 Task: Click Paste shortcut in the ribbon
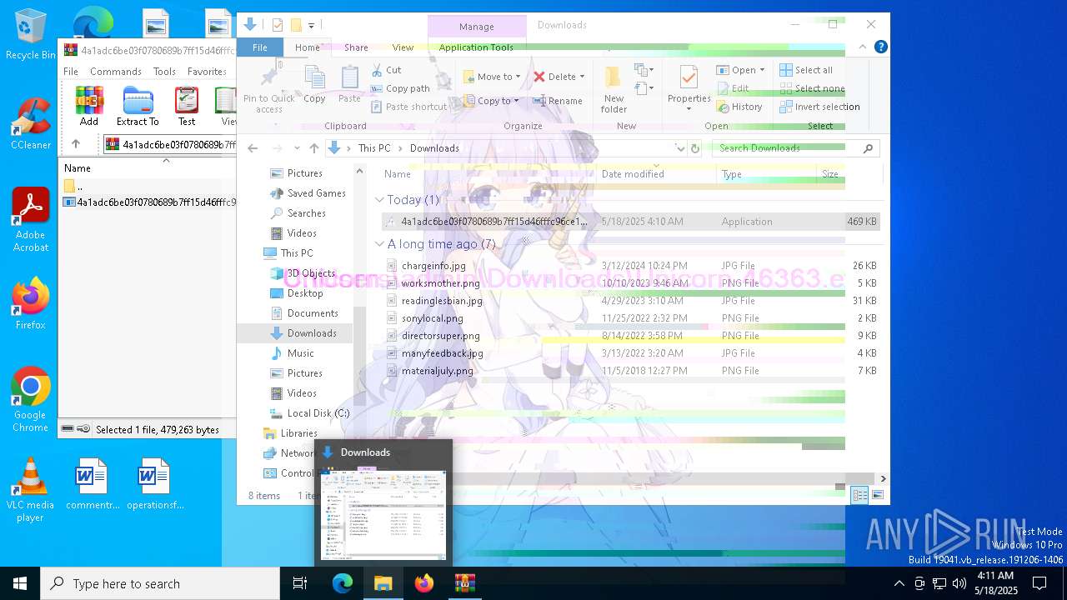[x=409, y=107]
